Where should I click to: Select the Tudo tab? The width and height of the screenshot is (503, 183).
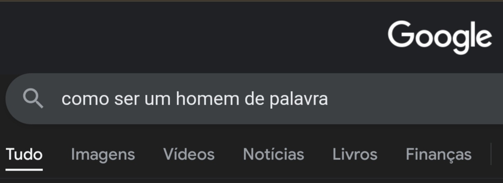pos(24,155)
